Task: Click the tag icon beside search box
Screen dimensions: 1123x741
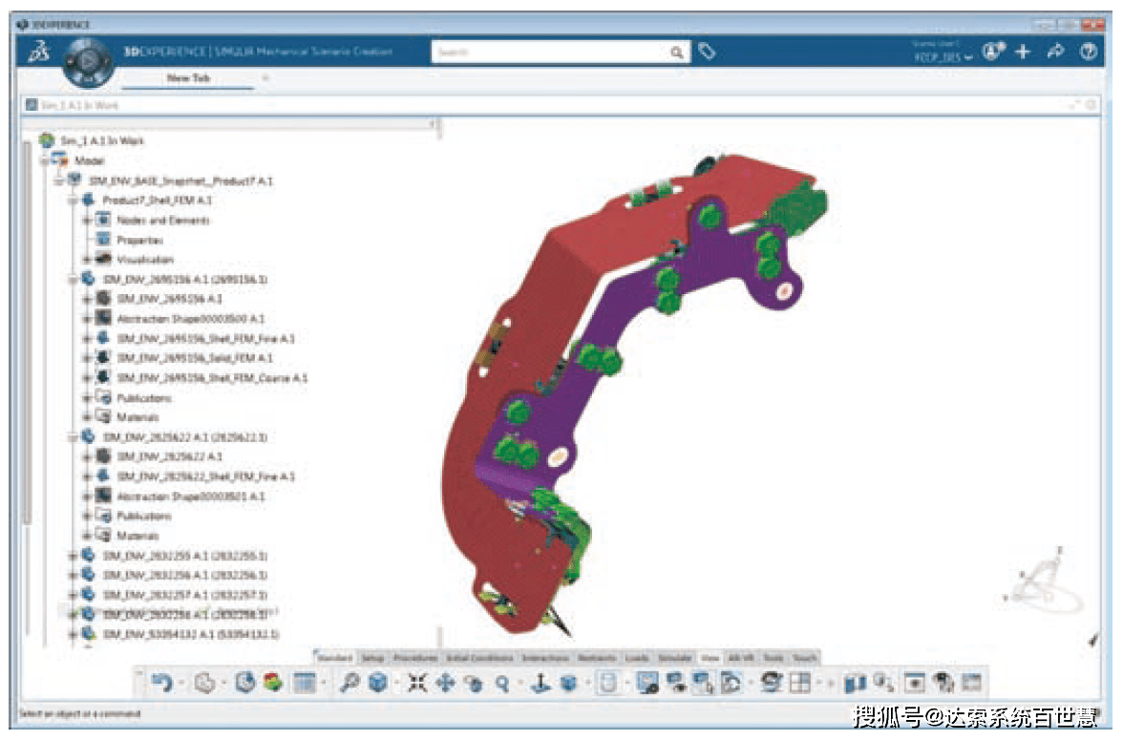Action: pos(706,53)
